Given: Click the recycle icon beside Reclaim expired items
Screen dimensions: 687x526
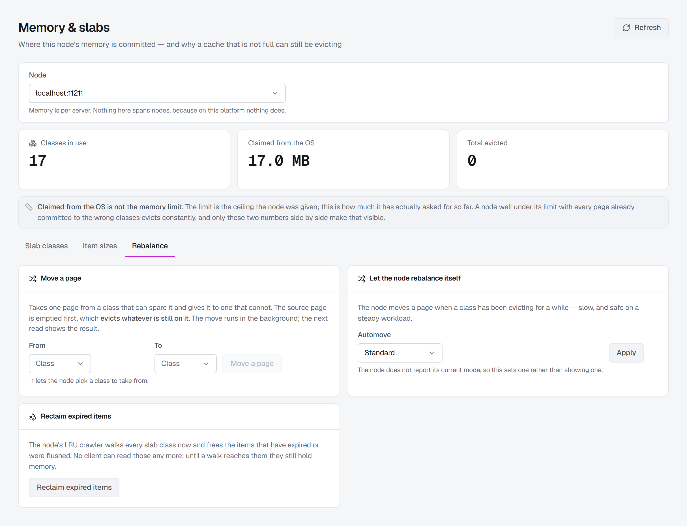Looking at the screenshot, I should tap(33, 417).
